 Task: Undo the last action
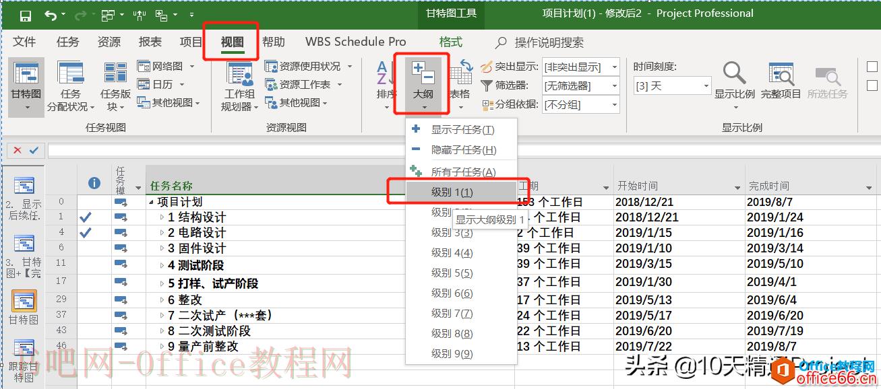[51, 15]
